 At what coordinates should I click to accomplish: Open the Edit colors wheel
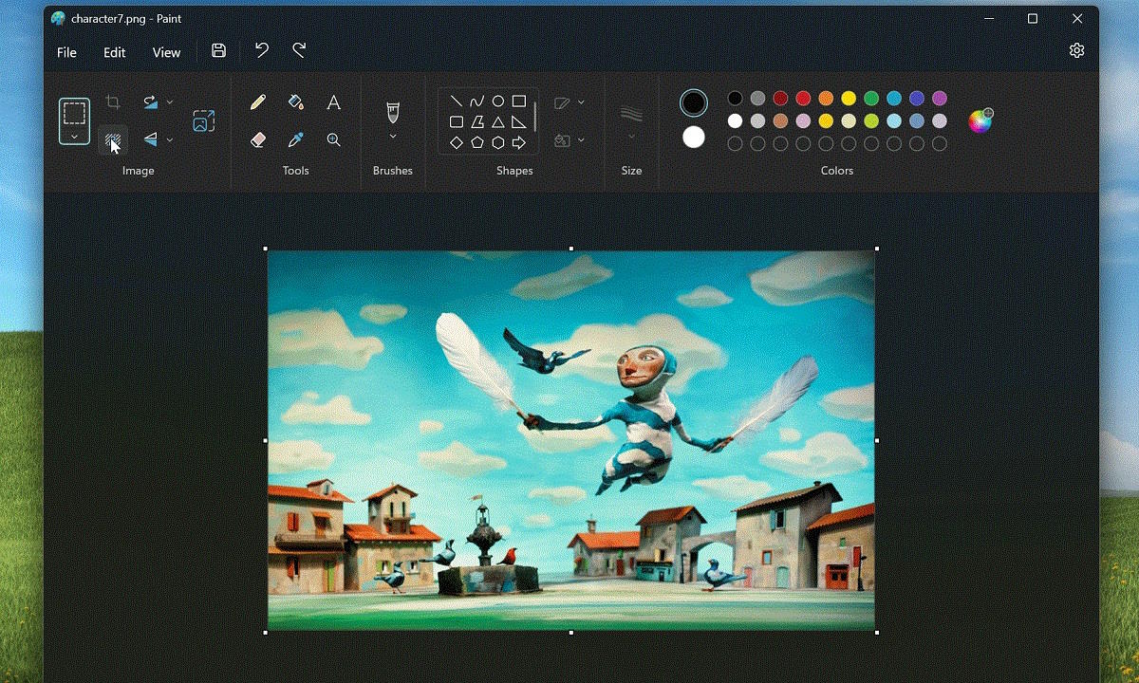click(x=980, y=120)
